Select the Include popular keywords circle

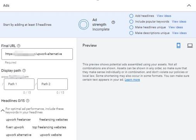(131, 22)
